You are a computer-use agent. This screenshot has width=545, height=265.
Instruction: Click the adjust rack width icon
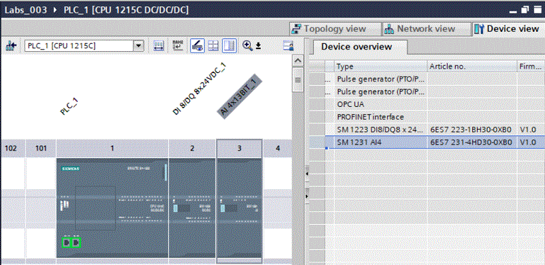tap(159, 46)
